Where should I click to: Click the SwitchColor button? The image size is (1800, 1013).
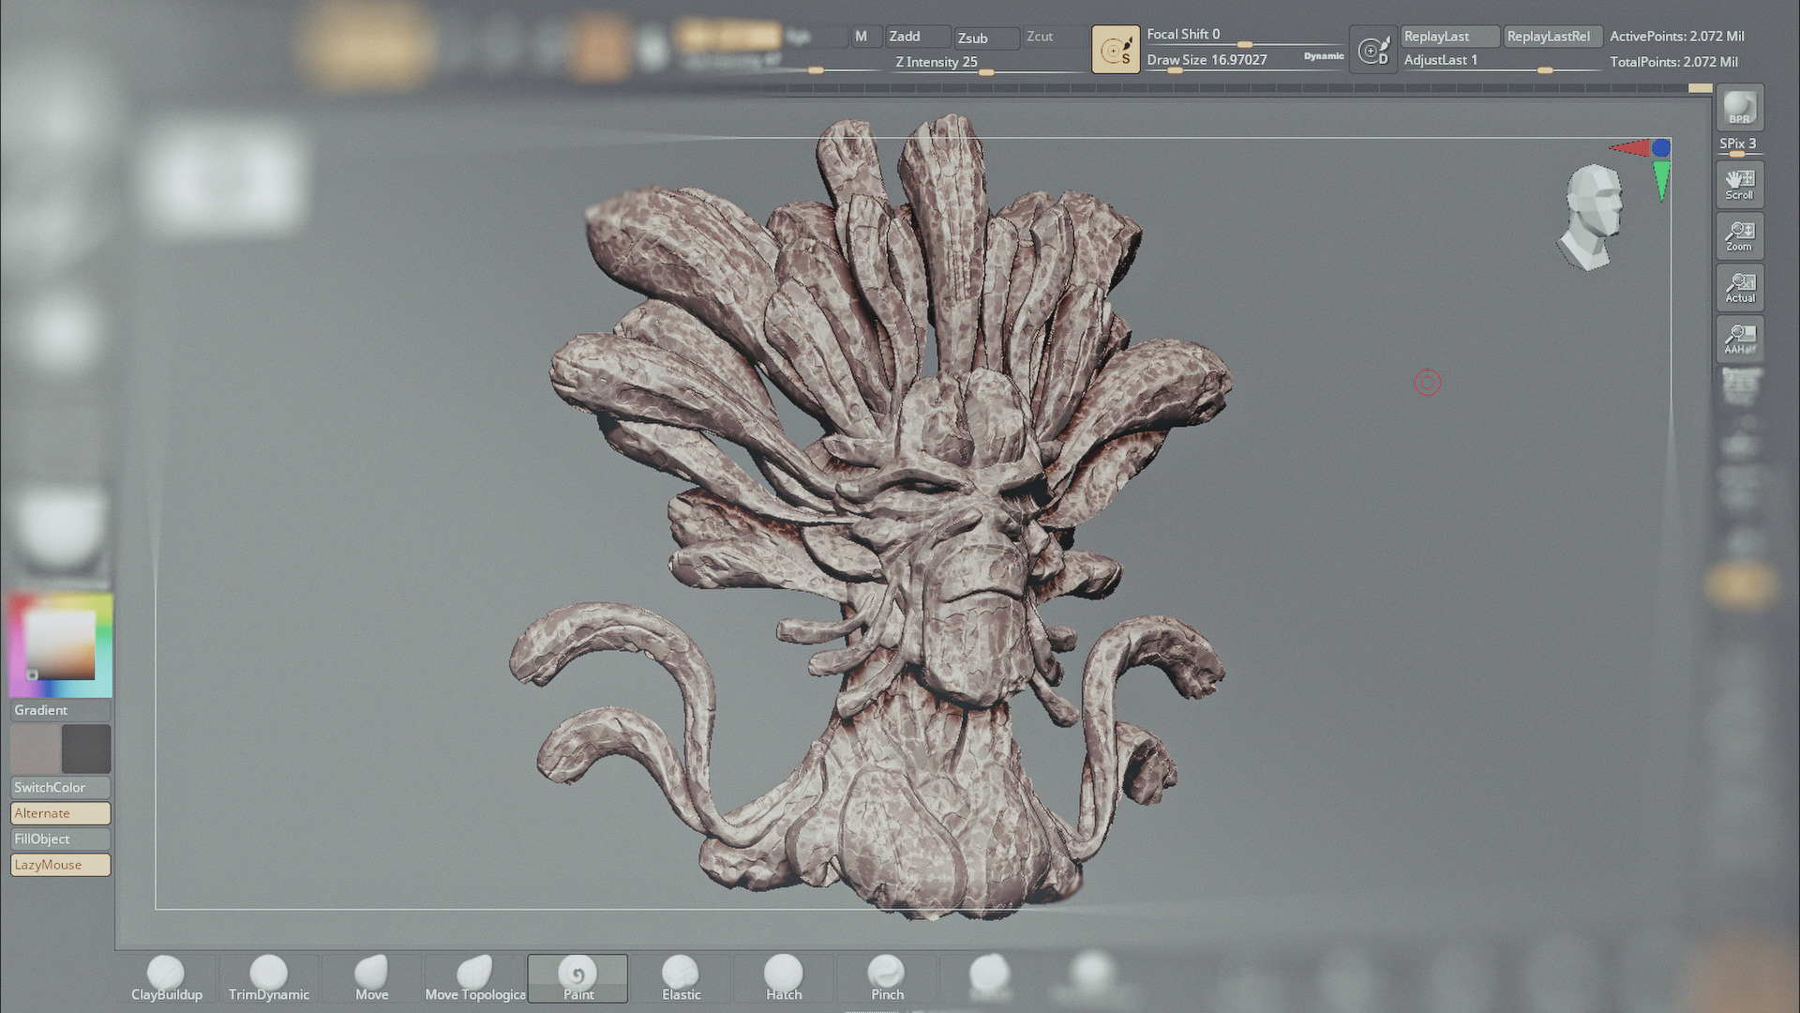point(60,788)
